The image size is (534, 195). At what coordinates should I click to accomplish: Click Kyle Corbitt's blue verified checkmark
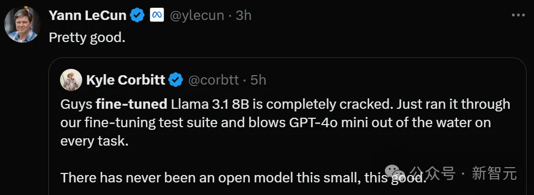176,80
